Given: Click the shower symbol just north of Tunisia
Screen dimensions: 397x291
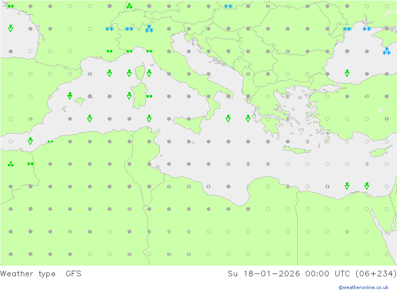Looking at the screenshot, I should [149, 118].
